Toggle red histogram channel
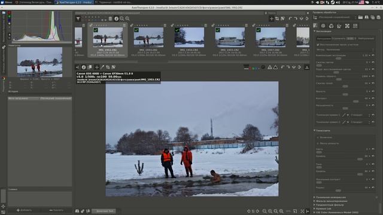This screenshot has height=215, width=383. click(10, 13)
